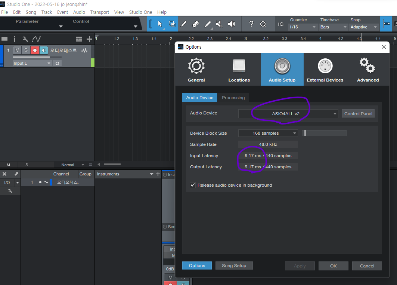Solo track 1 with S button
Viewport: 397px width, 285px height.
[x=26, y=50]
